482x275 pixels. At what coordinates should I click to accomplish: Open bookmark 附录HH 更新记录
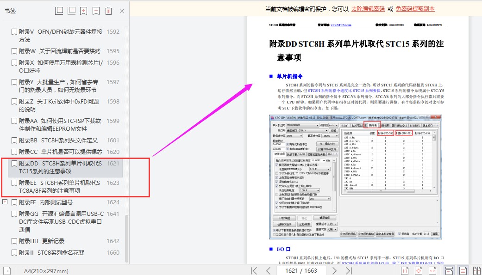pos(42,241)
